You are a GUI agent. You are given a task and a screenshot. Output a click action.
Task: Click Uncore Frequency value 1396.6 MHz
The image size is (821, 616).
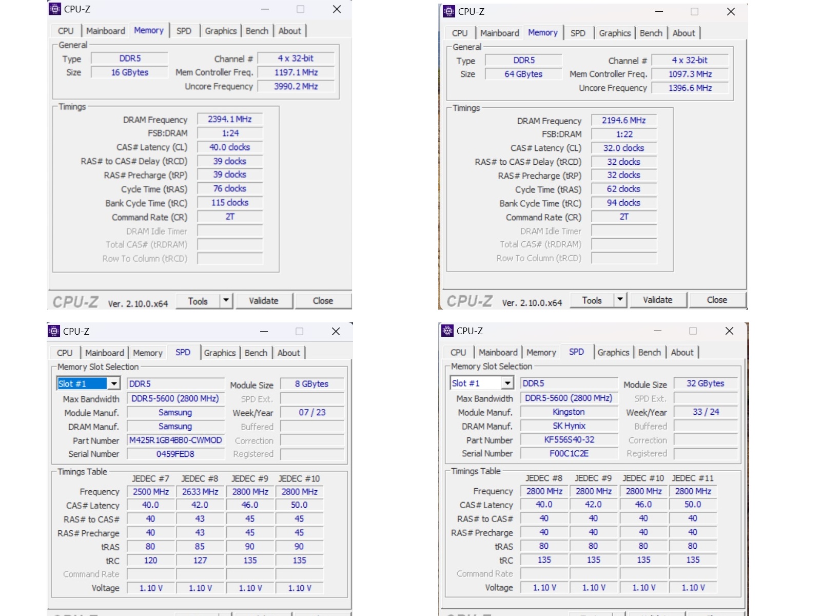(x=690, y=88)
